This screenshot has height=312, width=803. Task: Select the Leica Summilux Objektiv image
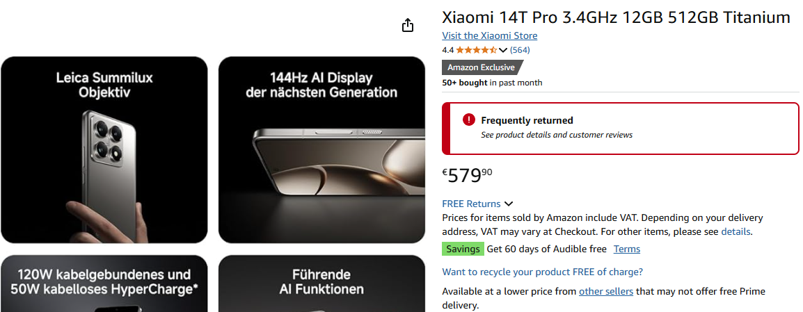(104, 149)
